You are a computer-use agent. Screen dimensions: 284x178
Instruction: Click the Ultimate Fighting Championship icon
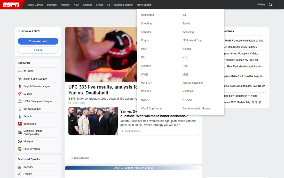click(x=20, y=133)
